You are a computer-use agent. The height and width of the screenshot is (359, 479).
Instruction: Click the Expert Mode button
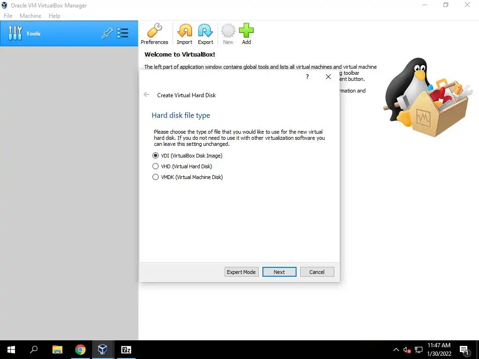(241, 272)
